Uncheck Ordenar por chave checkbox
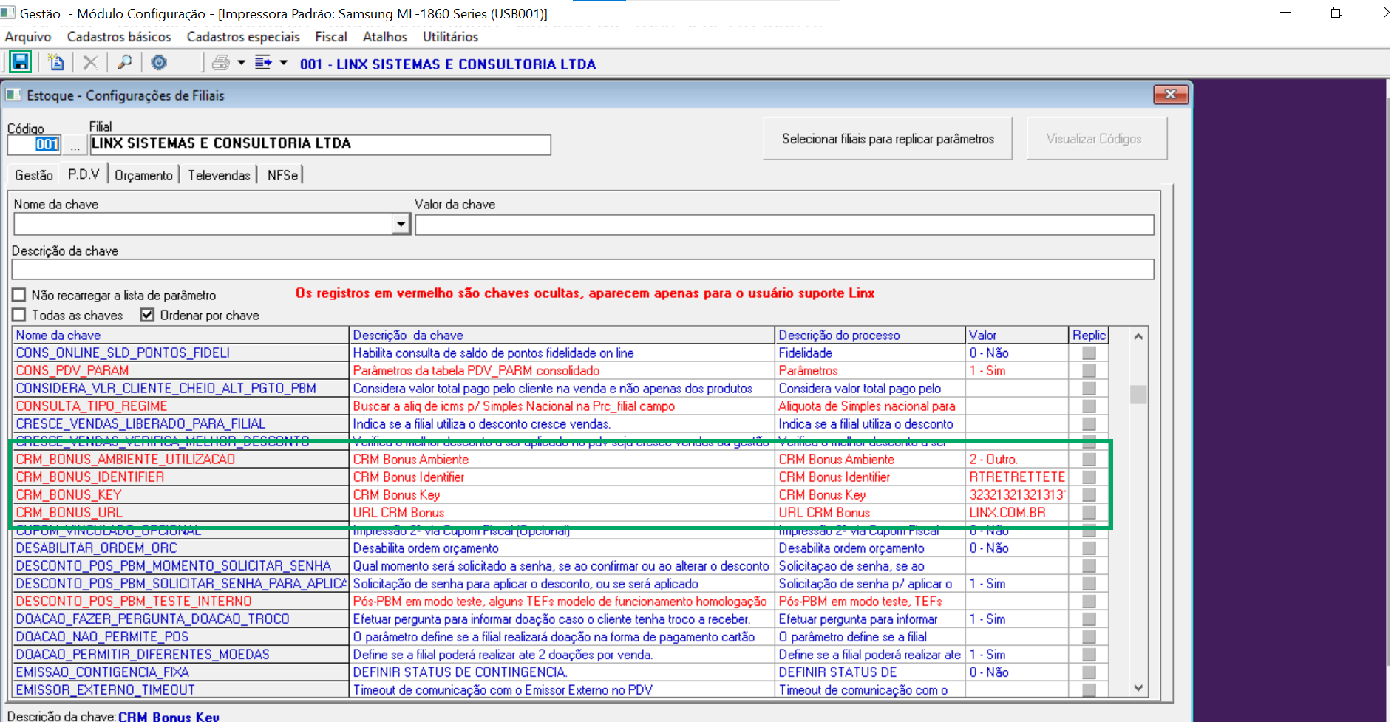The image size is (1394, 722). click(147, 315)
